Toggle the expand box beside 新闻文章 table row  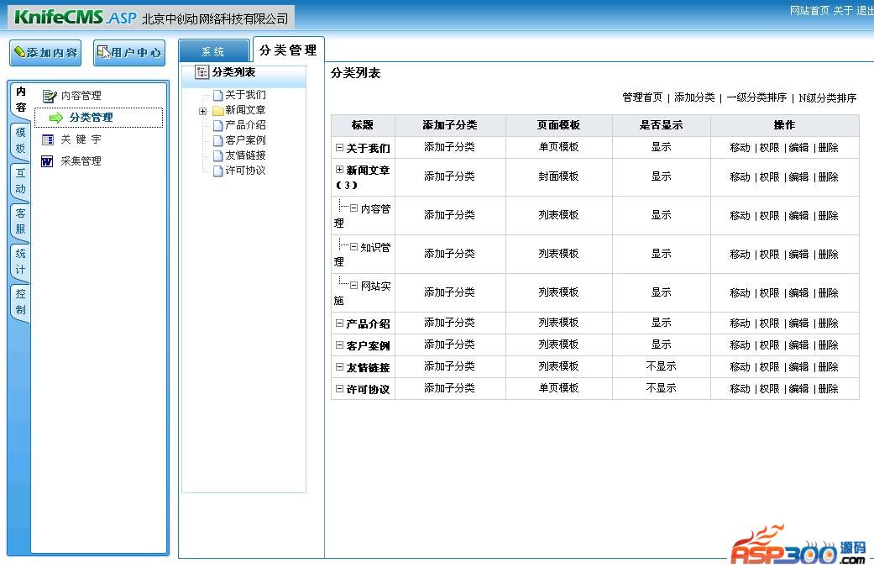(x=339, y=170)
